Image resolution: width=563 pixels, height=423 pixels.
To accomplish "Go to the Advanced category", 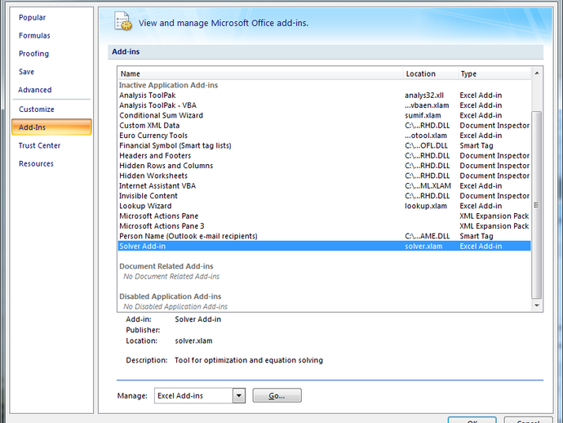I will pos(35,90).
